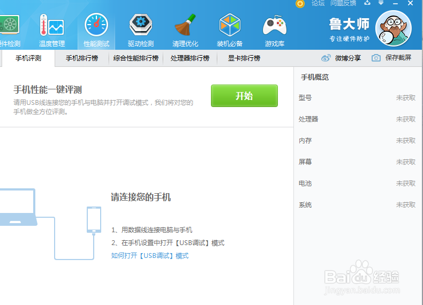Image resolution: width=423 pixels, height=305 pixels.
Task: Click the Weibo logo icon
Action: 326,58
